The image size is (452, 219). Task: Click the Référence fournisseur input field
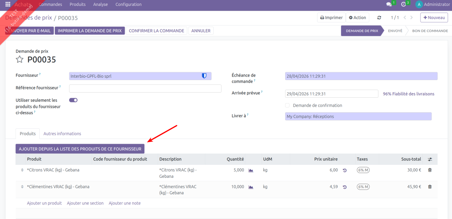(x=145, y=88)
